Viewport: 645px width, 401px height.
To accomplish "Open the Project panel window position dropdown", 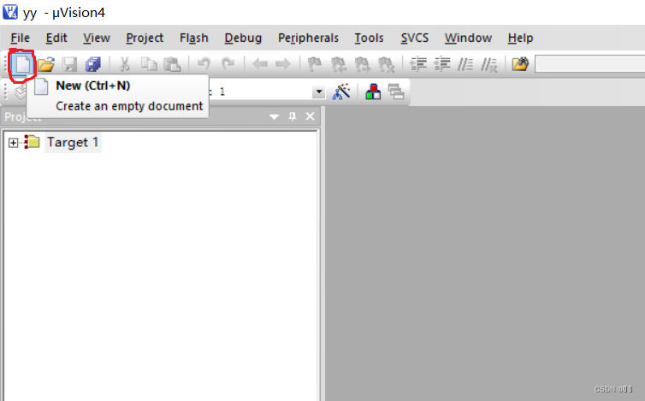I will pos(274,117).
